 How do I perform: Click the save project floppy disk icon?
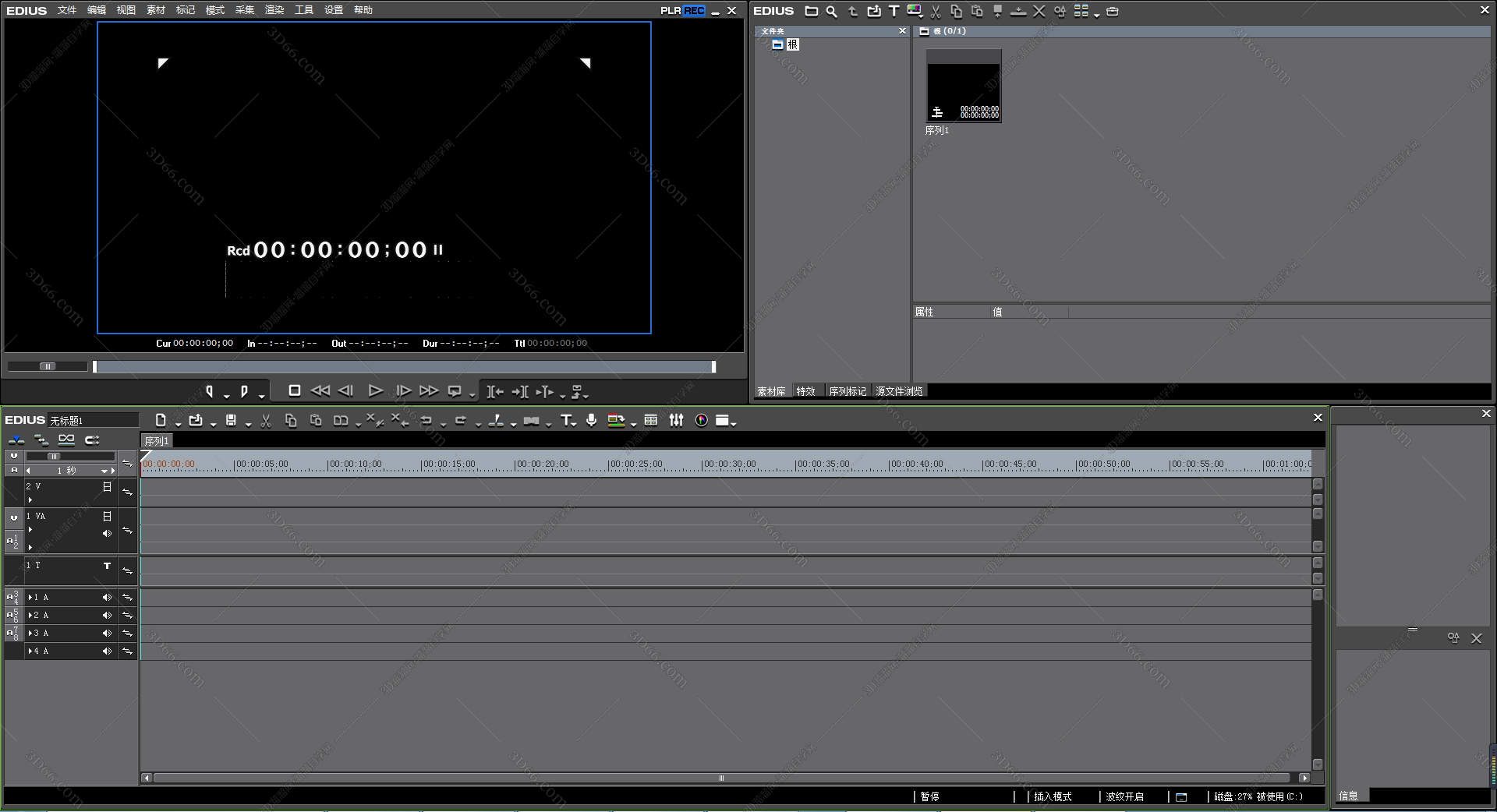pos(231,420)
